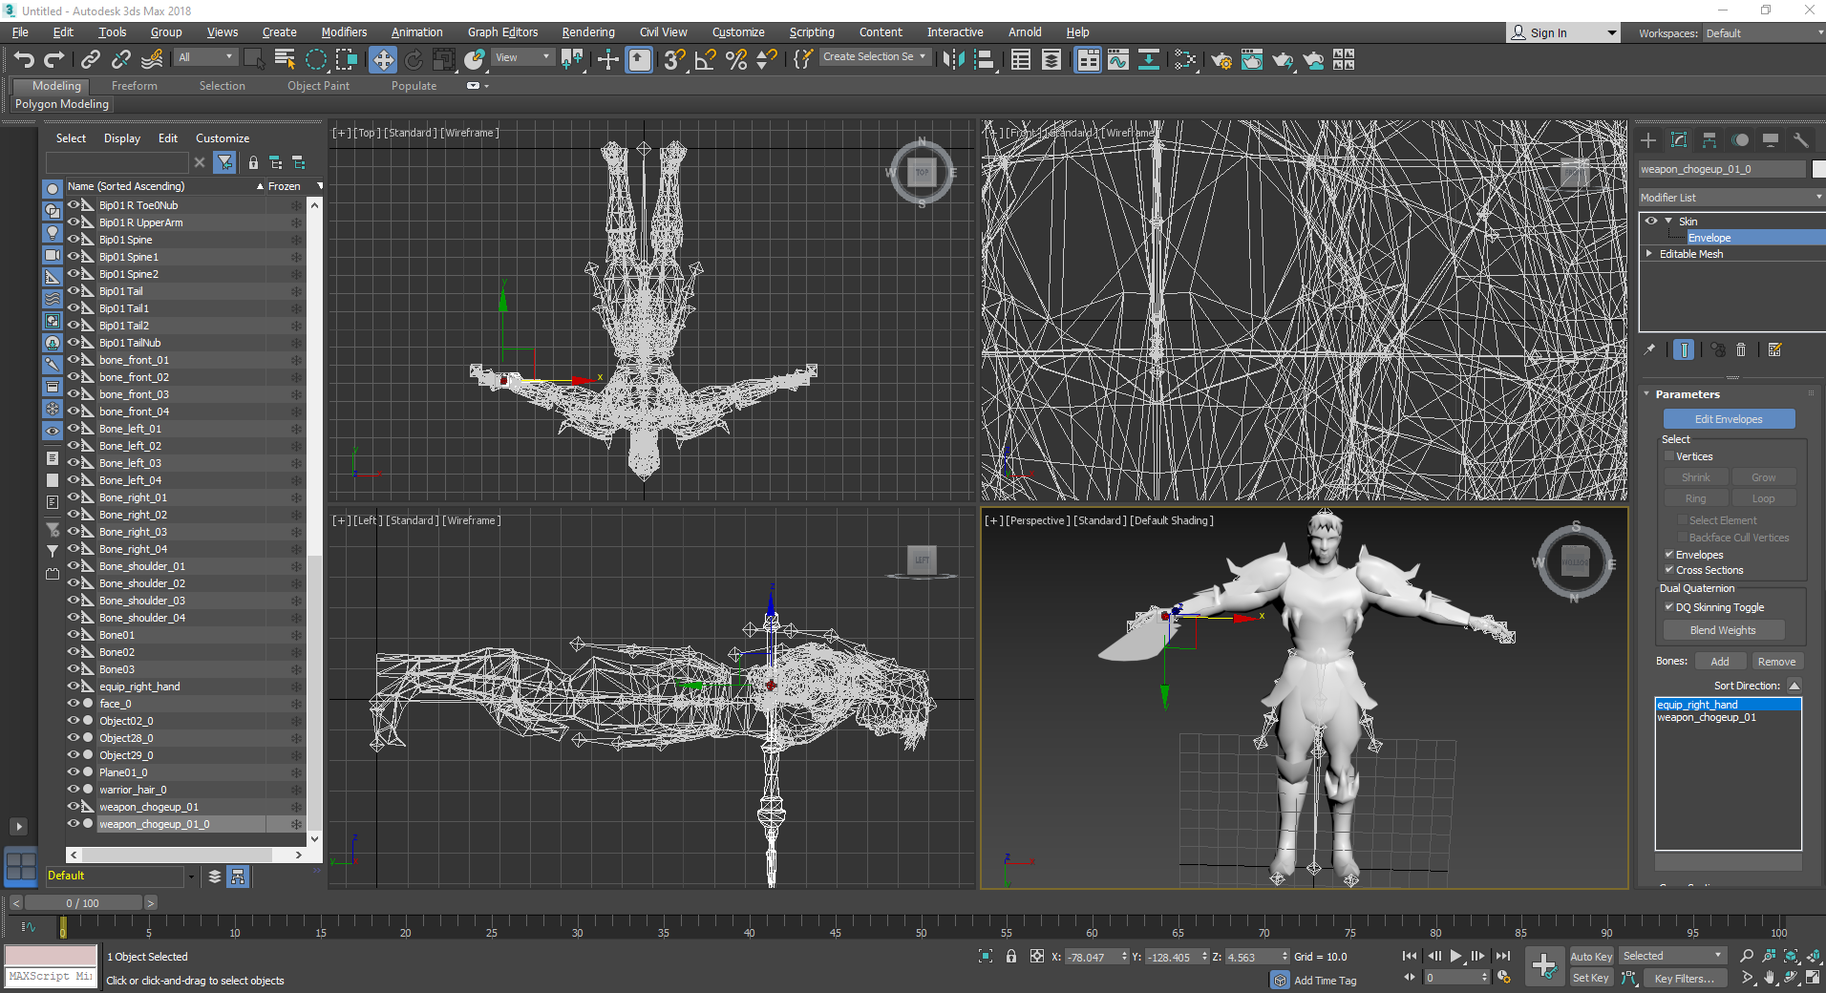Screen dimensions: 1826x993
Task: Enable the Vertices checkbox
Action: pyautogui.click(x=1669, y=456)
